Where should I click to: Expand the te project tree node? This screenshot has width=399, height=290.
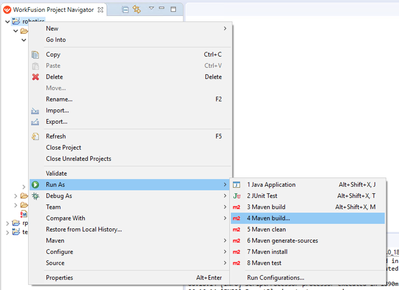tap(7, 232)
